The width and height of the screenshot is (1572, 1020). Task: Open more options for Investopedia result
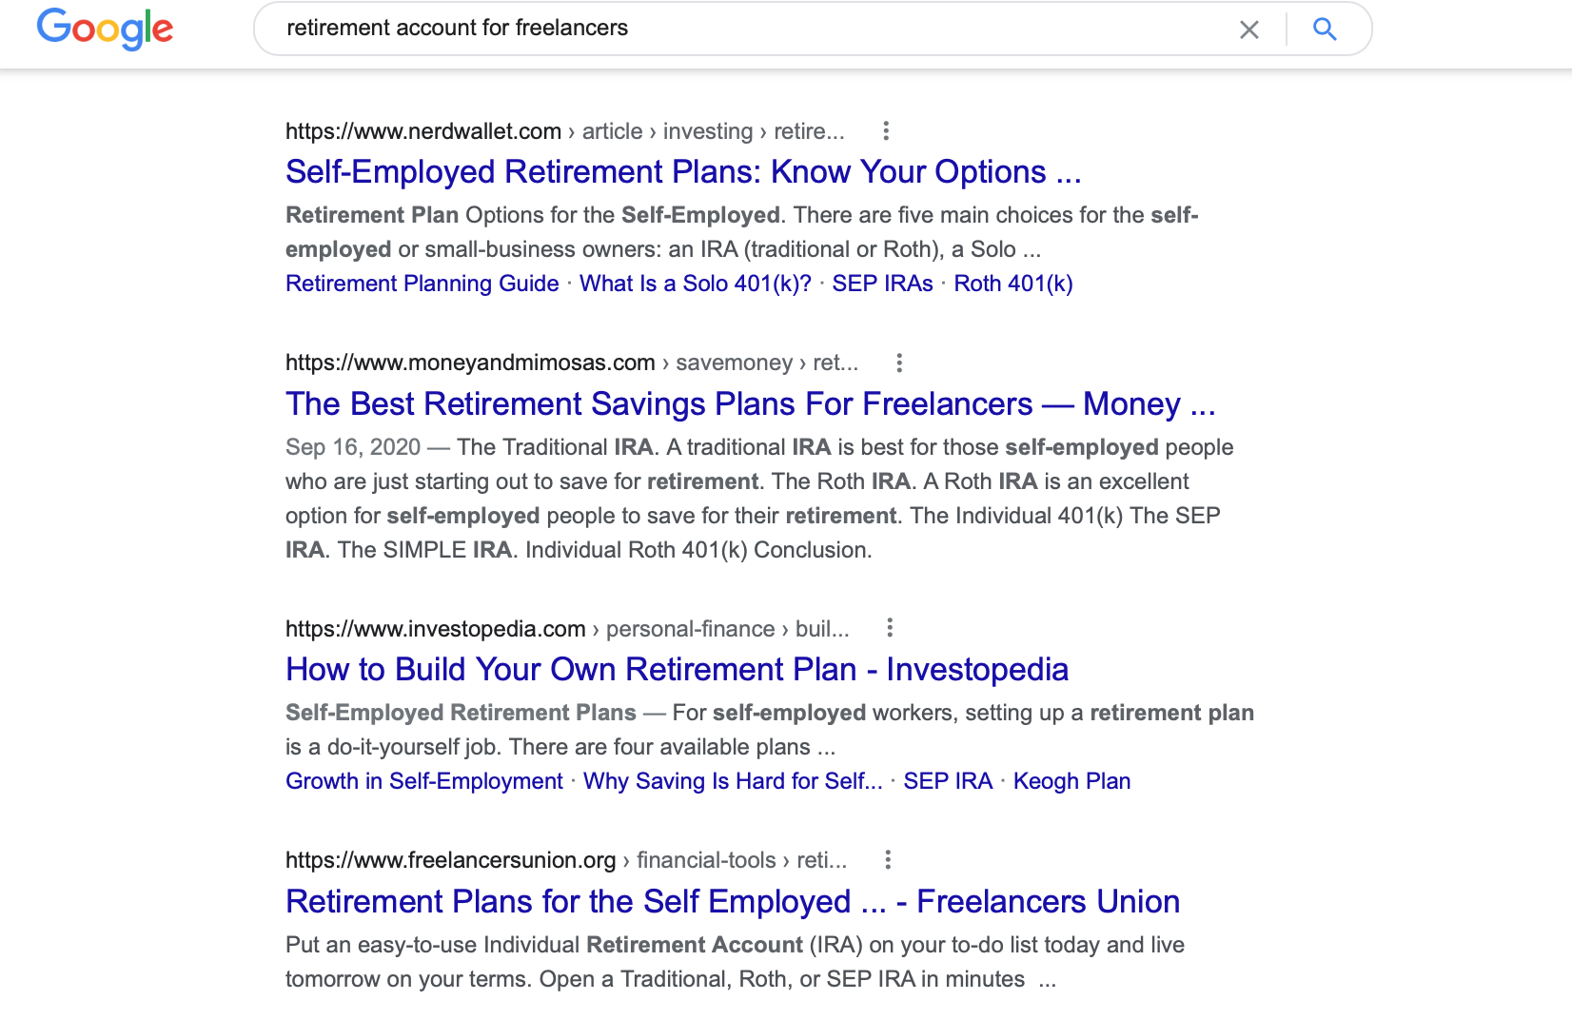coord(890,628)
